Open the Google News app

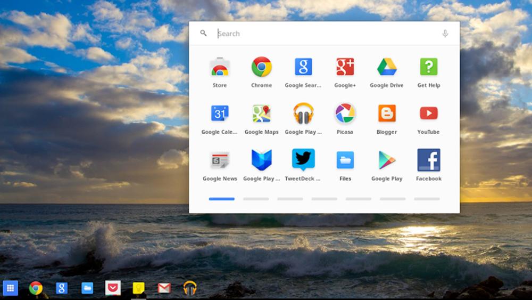tap(220, 160)
